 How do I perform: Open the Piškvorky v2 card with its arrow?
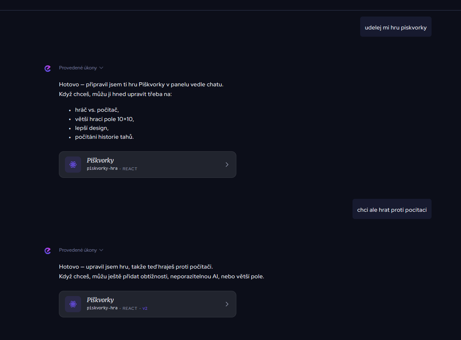(x=227, y=304)
